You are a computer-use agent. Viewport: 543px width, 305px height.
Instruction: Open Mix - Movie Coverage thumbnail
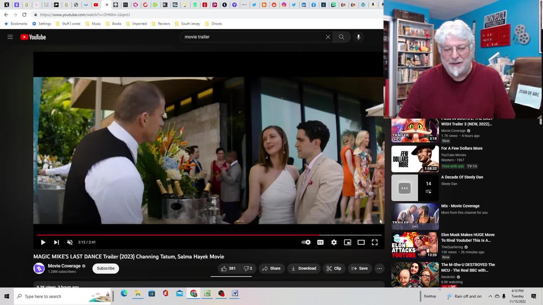tap(415, 216)
